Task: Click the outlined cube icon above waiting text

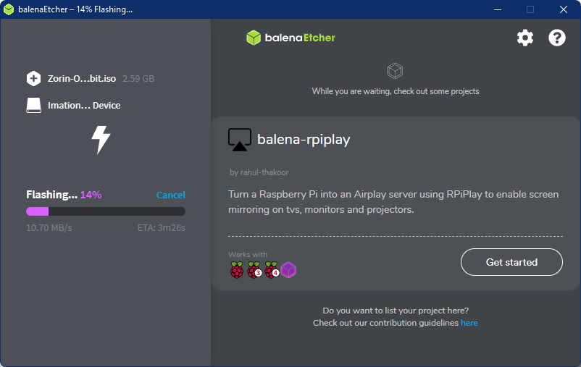Action: (395, 71)
